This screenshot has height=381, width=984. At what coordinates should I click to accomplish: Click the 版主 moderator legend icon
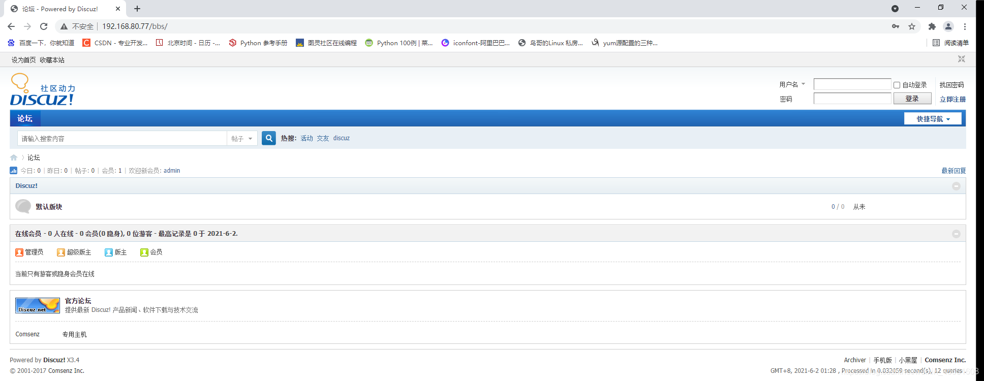(109, 252)
